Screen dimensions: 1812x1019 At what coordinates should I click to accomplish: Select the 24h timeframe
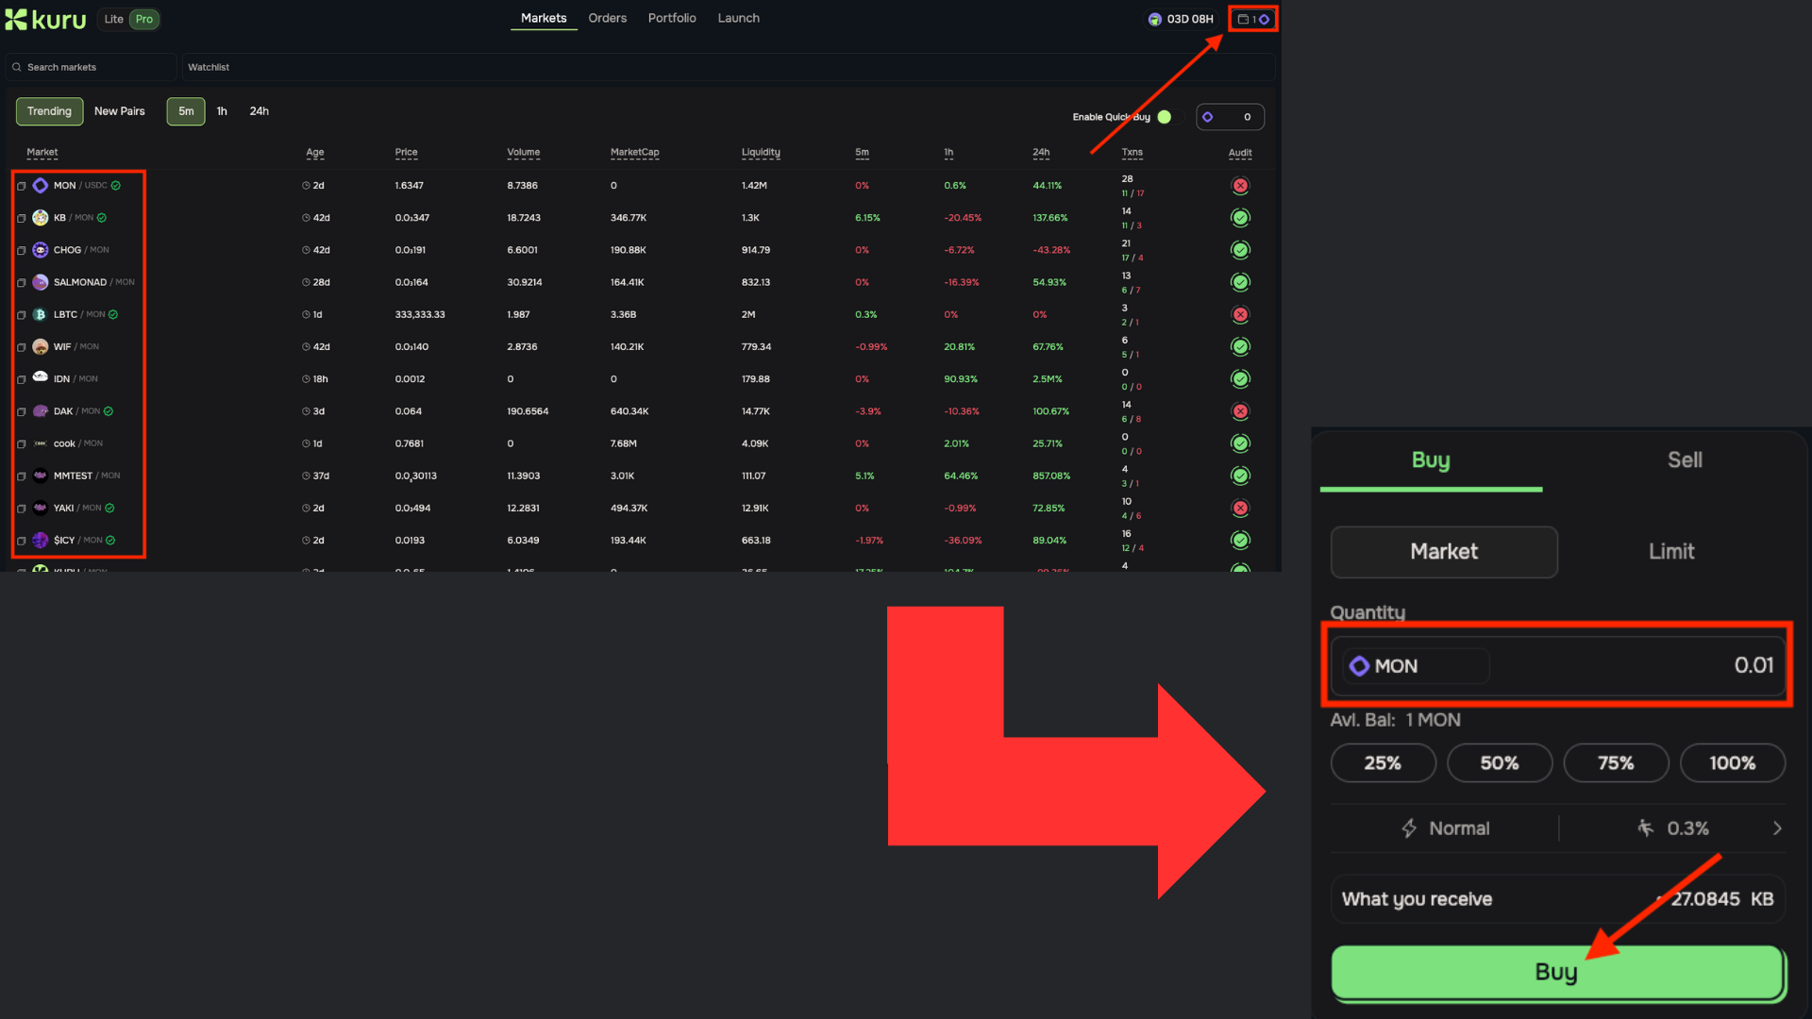[x=259, y=111]
